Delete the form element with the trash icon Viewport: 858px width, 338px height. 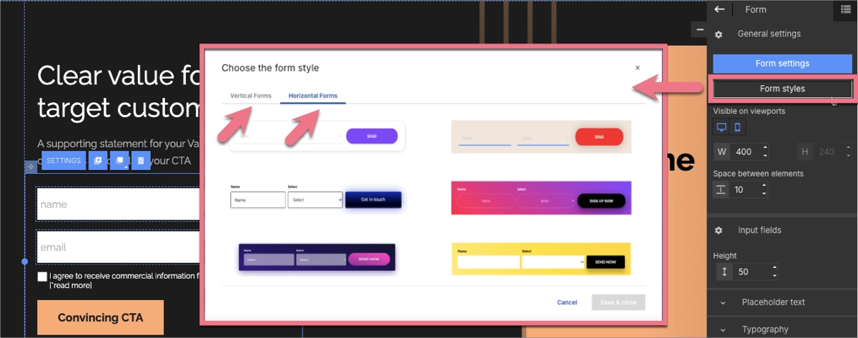click(x=141, y=161)
